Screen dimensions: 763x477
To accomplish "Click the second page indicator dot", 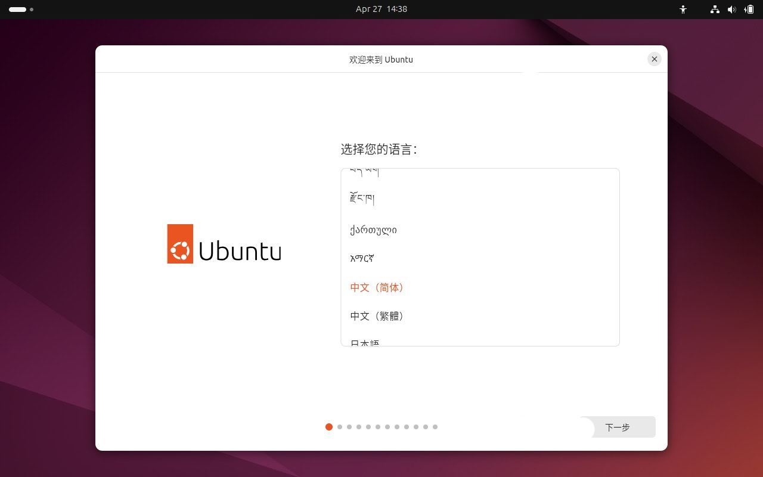I will click(340, 427).
